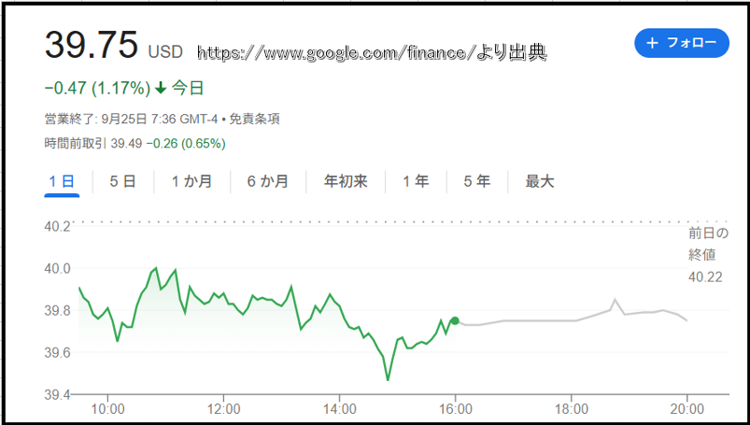Image resolution: width=750 pixels, height=425 pixels.
Task: Click the green closing-price dot on chart
Action: click(455, 320)
